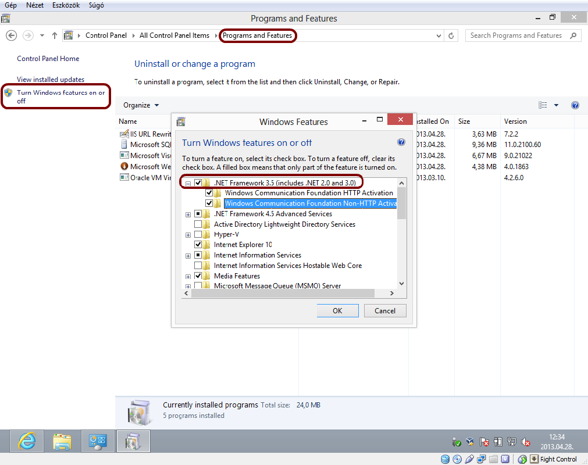This screenshot has height=465, width=588.
Task: Expand Media Features tree node
Action: (x=188, y=277)
